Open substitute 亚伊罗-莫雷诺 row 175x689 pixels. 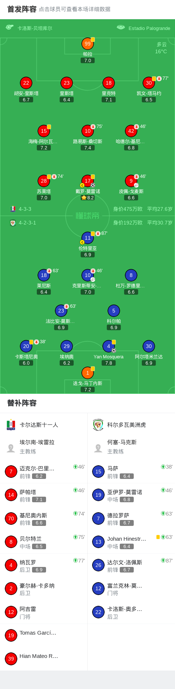click(131, 495)
